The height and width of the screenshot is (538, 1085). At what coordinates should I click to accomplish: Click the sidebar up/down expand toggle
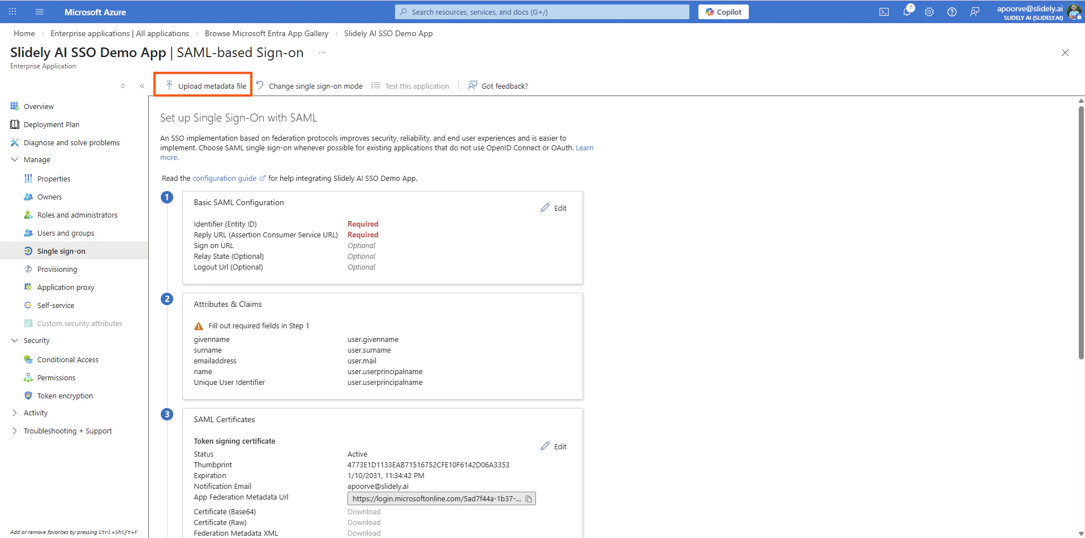coord(123,86)
